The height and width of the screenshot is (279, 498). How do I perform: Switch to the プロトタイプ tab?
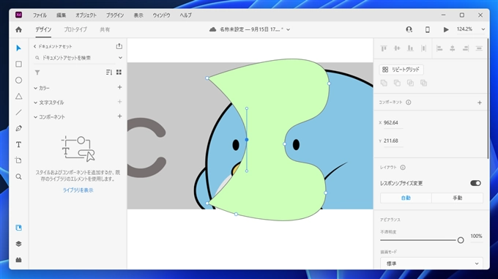pyautogui.click(x=75, y=29)
